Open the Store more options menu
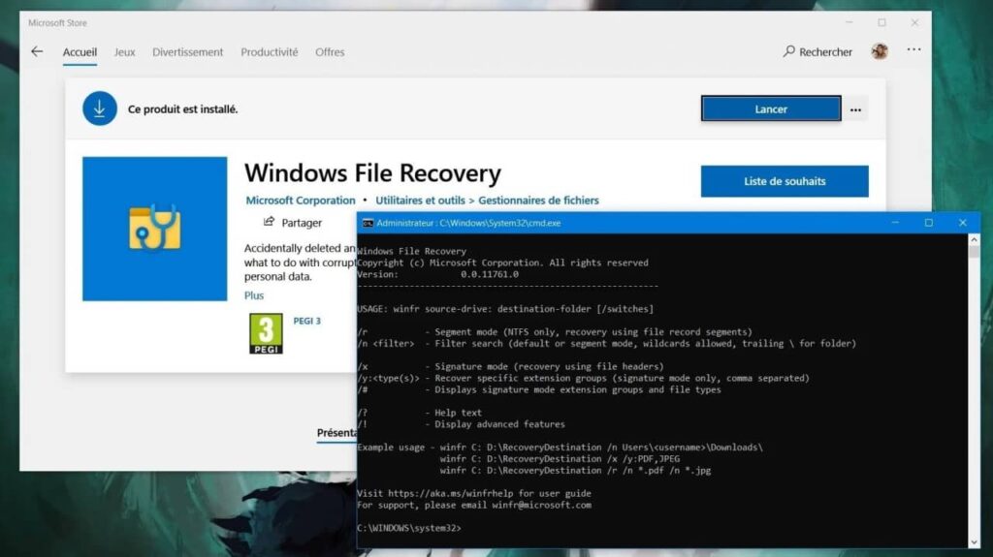Screen dimensions: 993x557 click(x=913, y=50)
